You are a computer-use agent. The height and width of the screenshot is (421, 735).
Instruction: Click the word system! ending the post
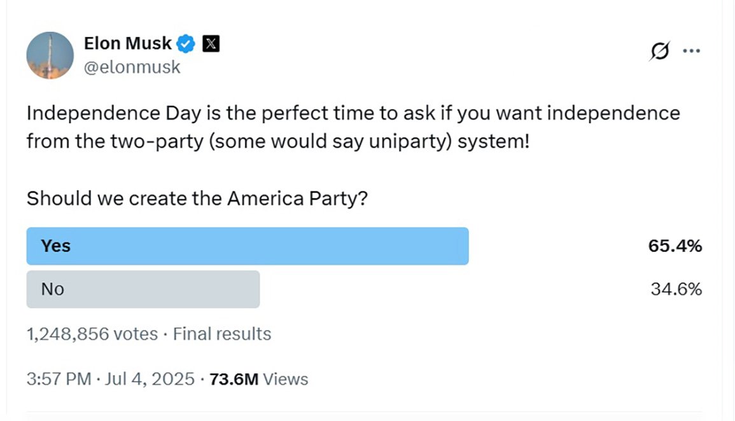tap(494, 142)
